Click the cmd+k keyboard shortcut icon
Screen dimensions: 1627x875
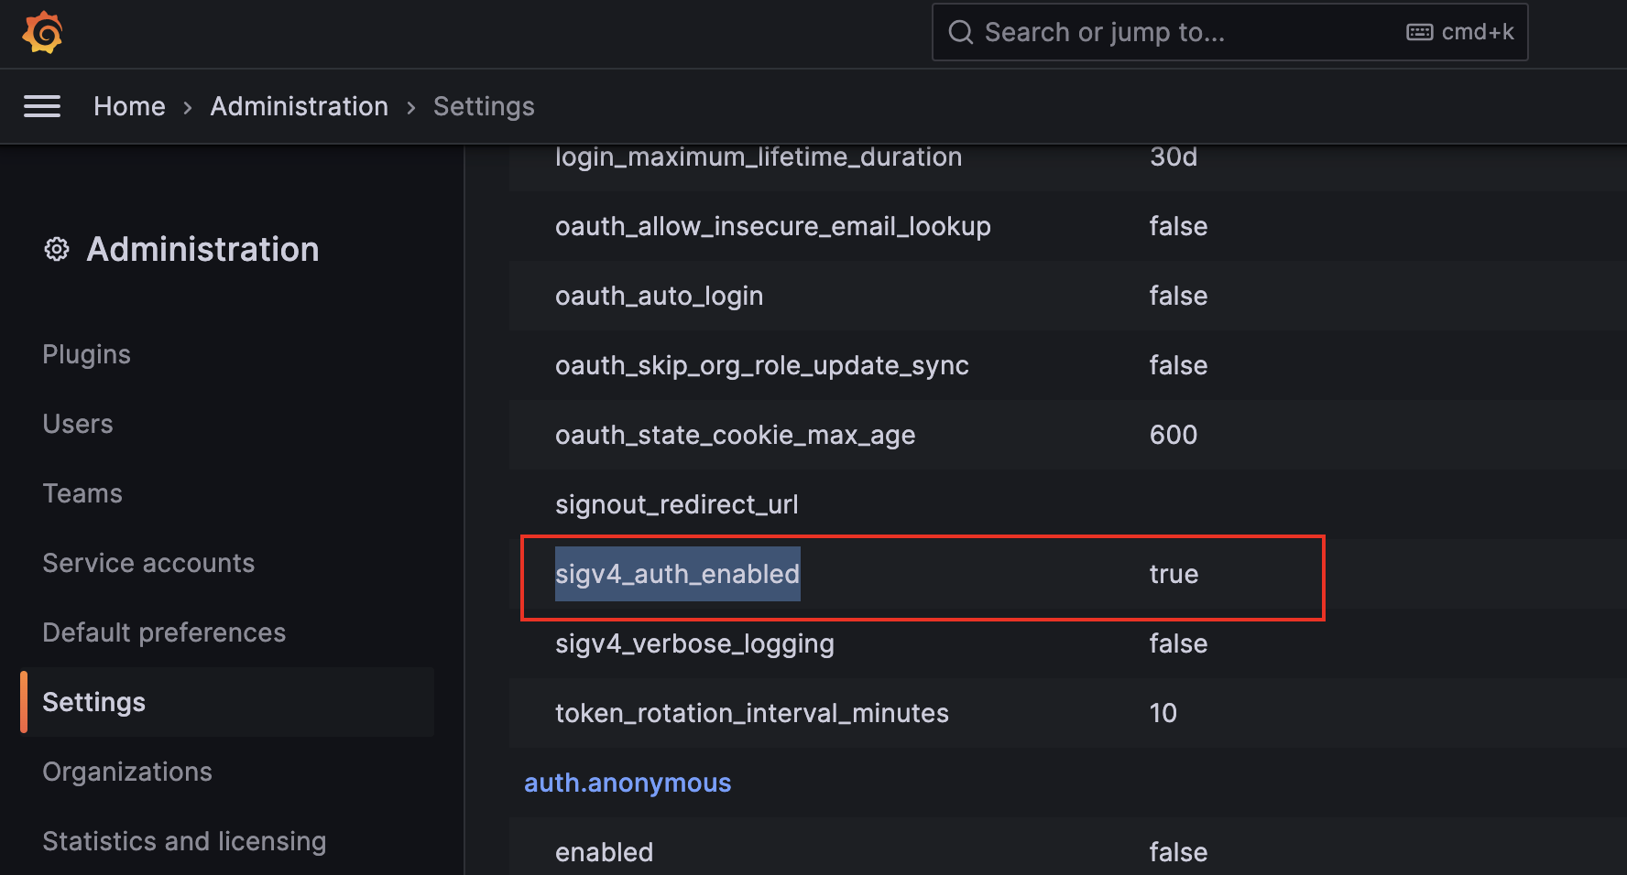[x=1419, y=33]
